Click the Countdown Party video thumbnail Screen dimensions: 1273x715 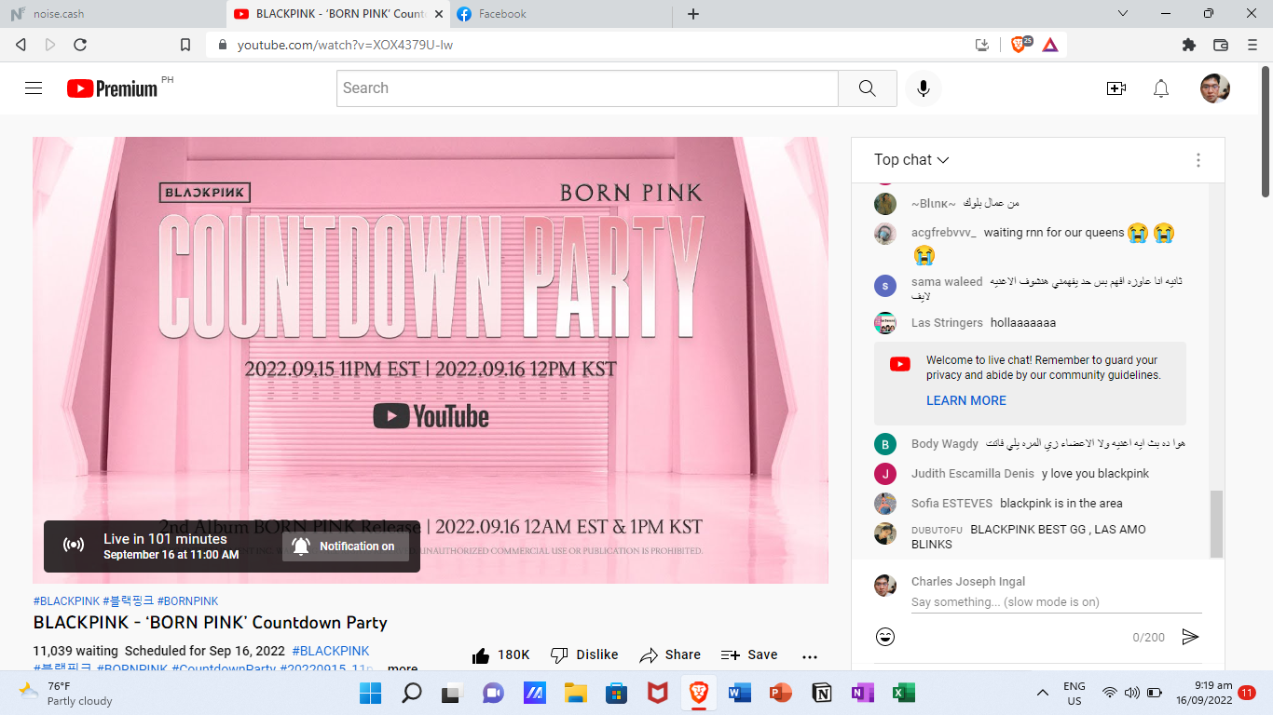(x=431, y=360)
